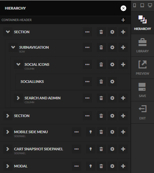Toggle lightbulb visibility for MOBILE SIDE MENU

pyautogui.click(x=91, y=132)
